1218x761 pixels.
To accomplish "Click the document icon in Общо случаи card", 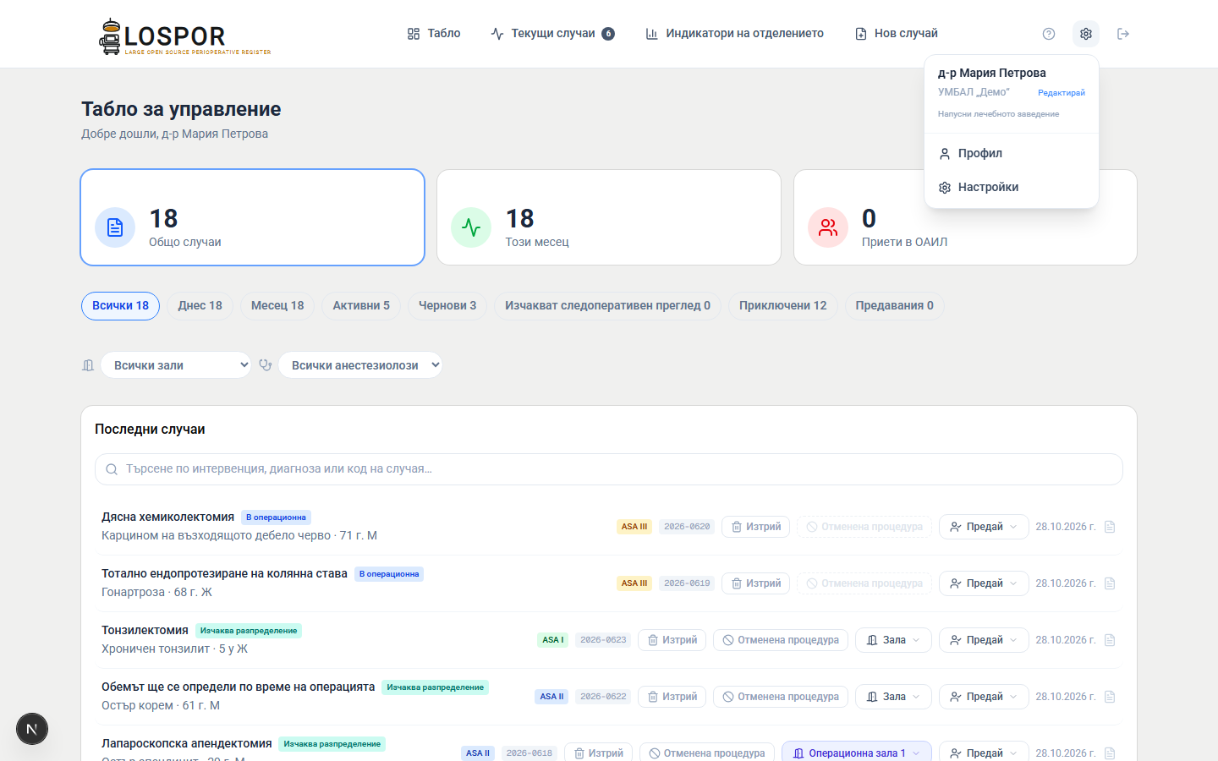I will pos(115,227).
